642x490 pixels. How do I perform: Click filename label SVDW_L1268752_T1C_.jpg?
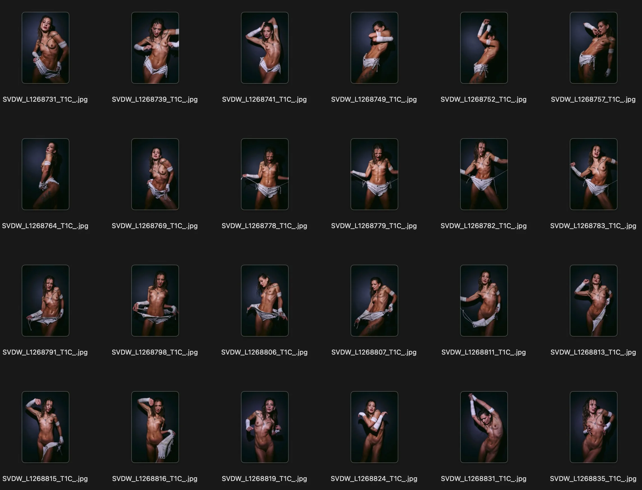483,99
